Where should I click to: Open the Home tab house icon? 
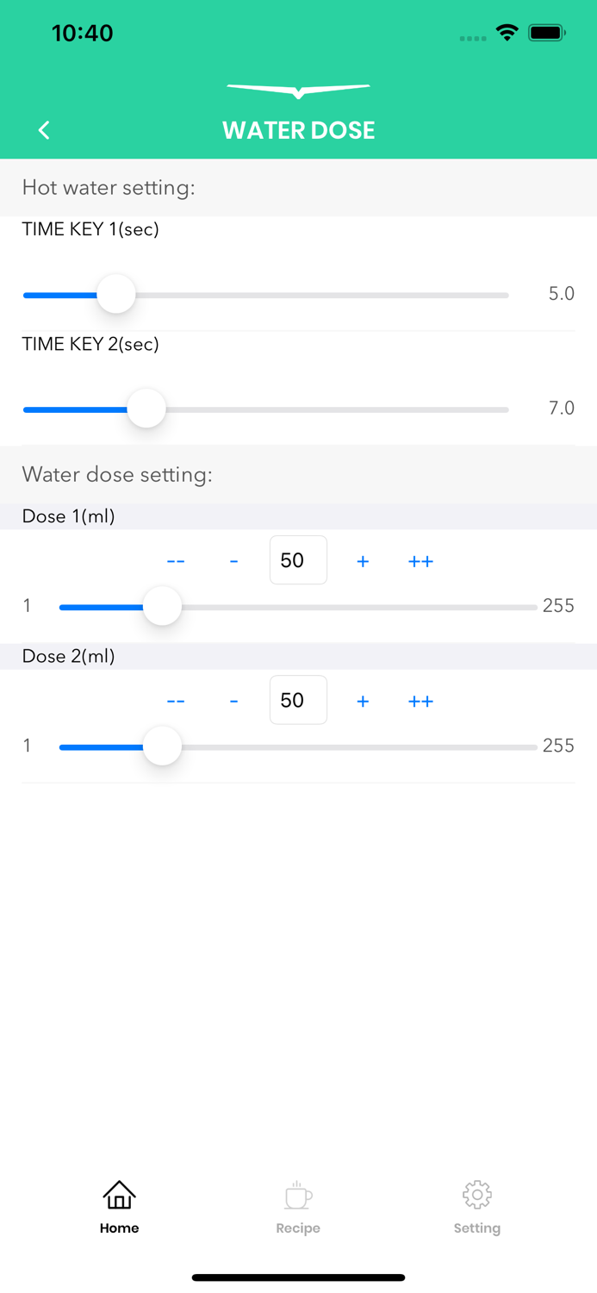coord(119,1196)
